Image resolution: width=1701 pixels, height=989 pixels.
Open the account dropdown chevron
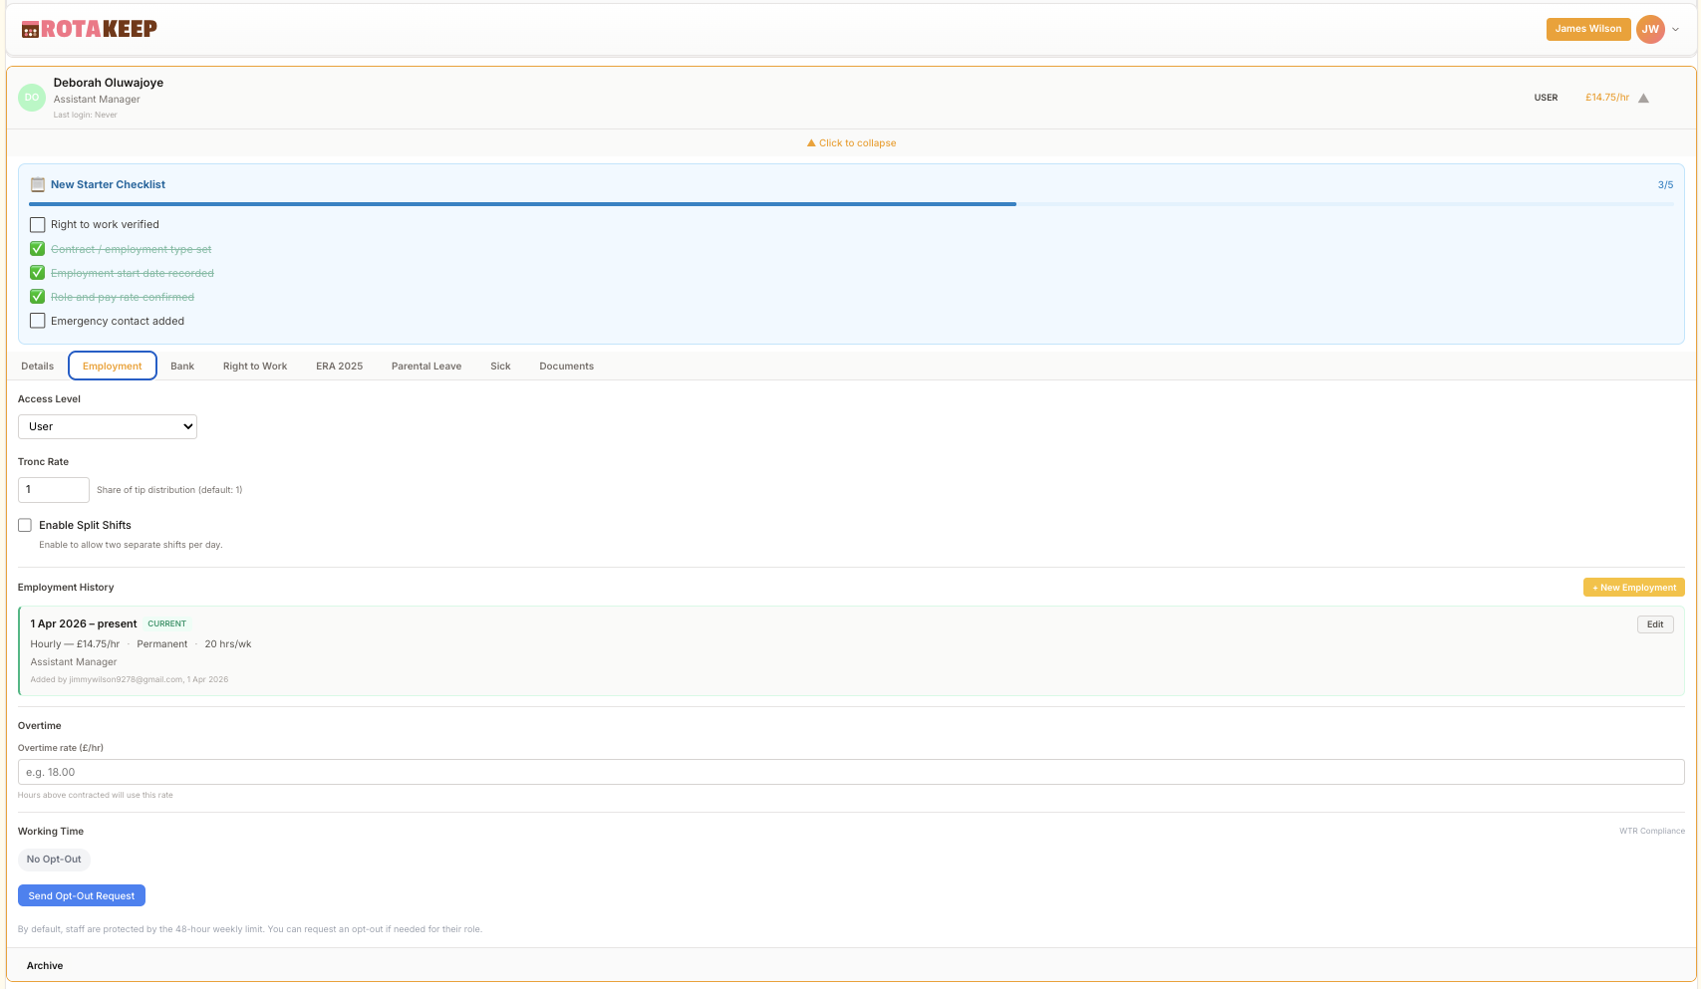coord(1676,29)
